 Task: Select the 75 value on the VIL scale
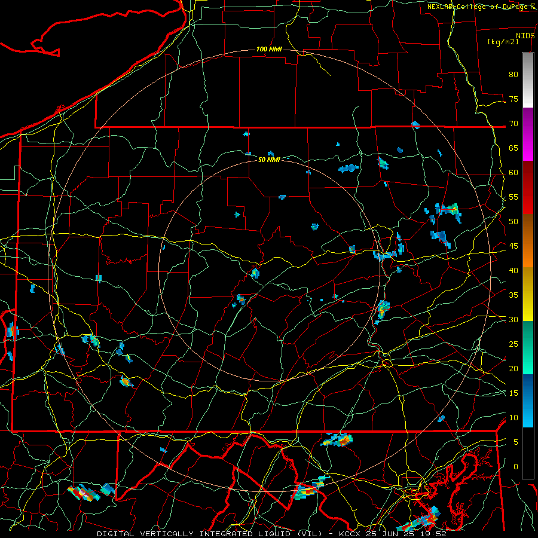513,99
